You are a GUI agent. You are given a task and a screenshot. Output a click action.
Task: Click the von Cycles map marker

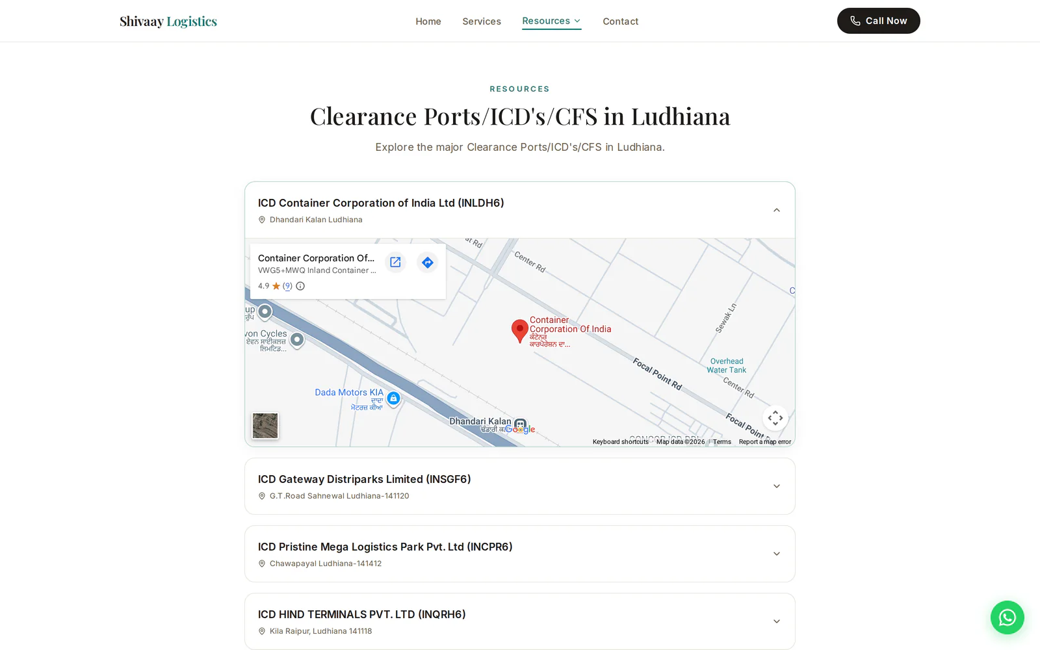click(x=297, y=340)
